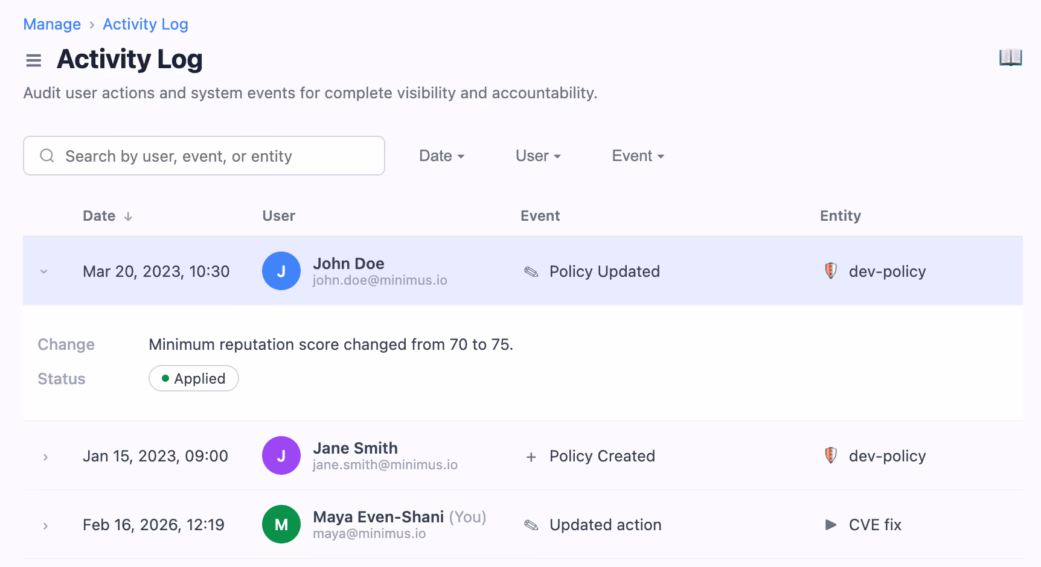This screenshot has width=1041, height=567.
Task: Click john.doe@minimus.io email
Action: (x=380, y=280)
